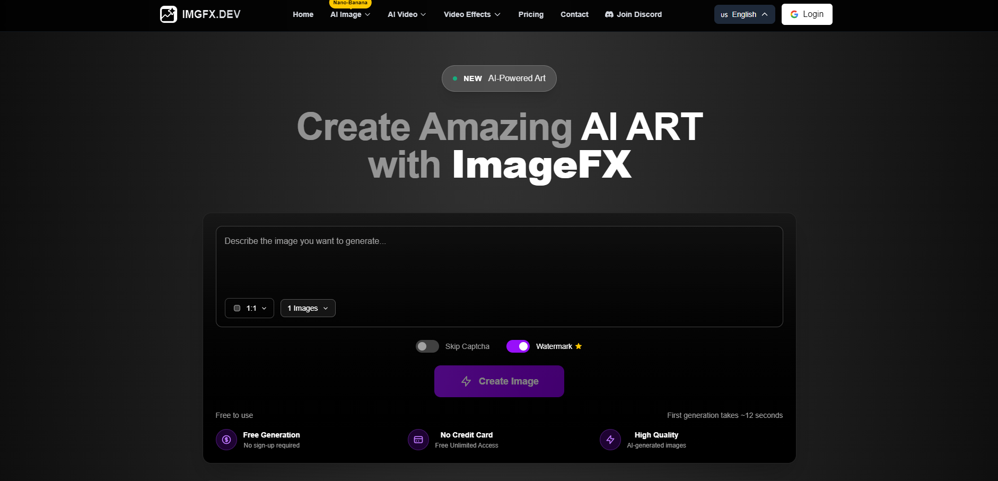Click the IMGFX.DEV logo icon
This screenshot has width=998, height=481.
pyautogui.click(x=168, y=14)
